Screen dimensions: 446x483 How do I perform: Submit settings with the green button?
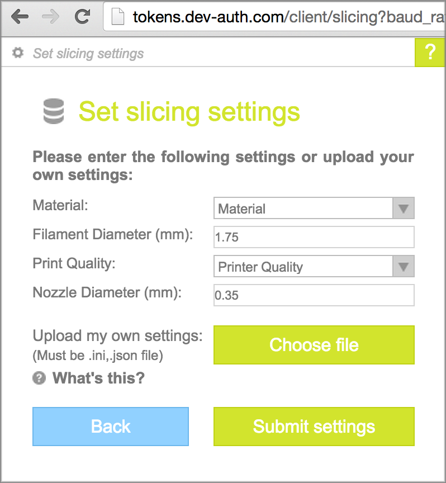pyautogui.click(x=314, y=427)
